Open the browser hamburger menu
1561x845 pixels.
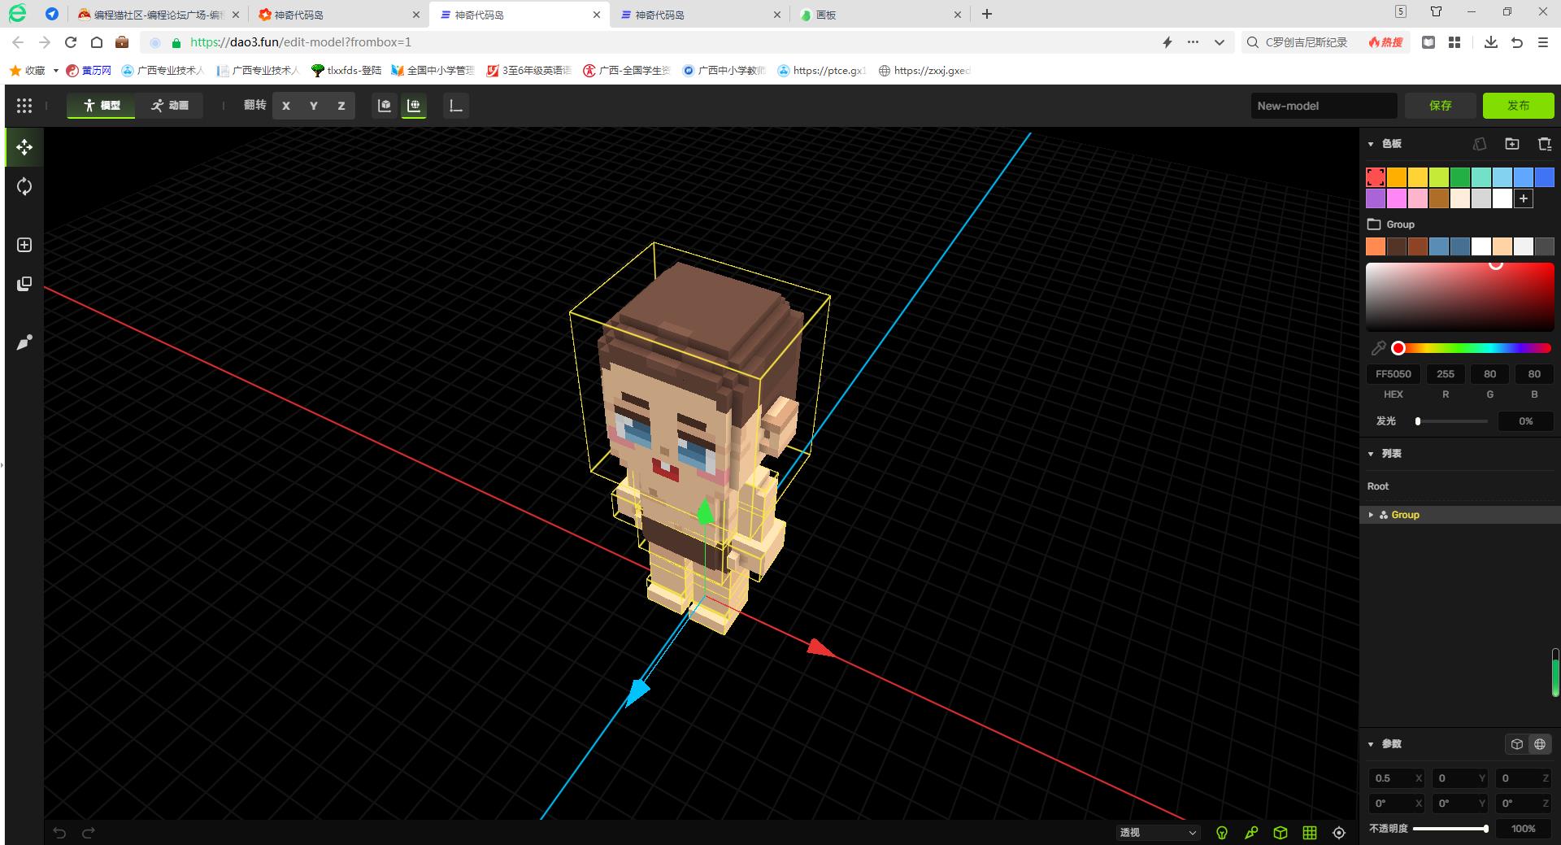pos(1543,42)
